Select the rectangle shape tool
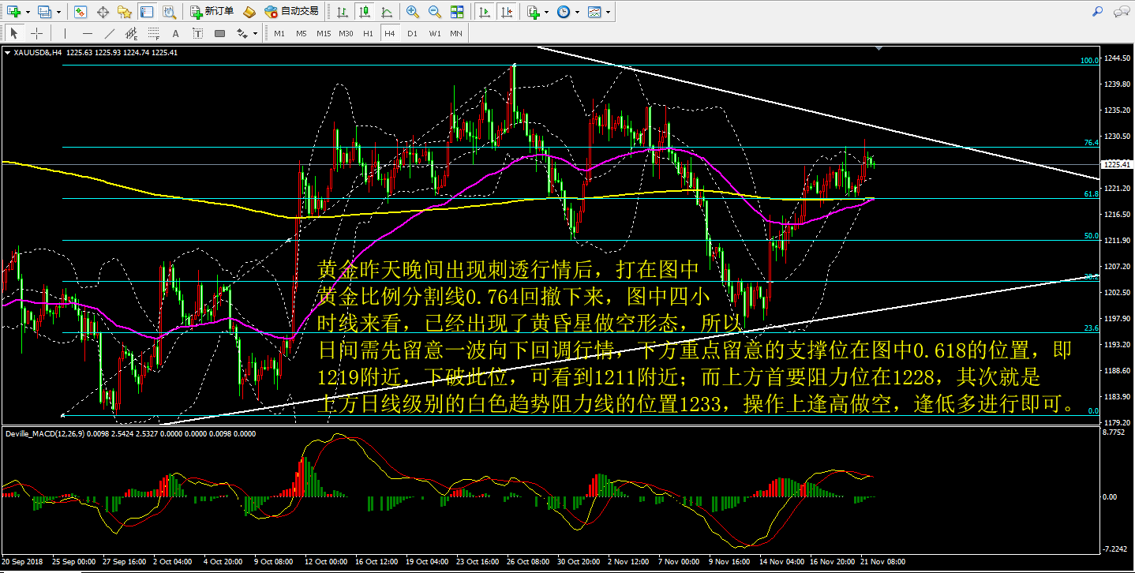1135x573 pixels. pos(219,33)
